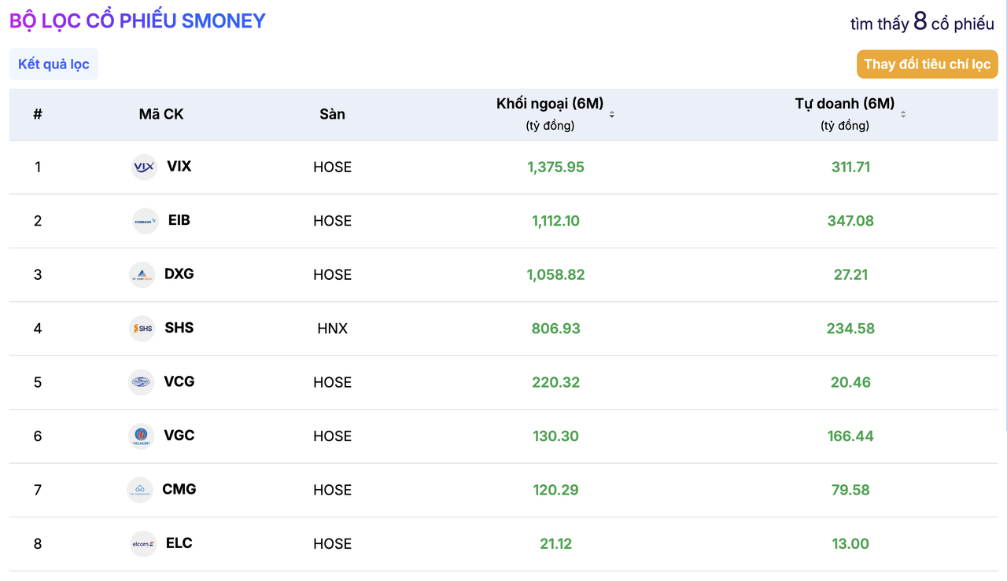Open EIB stock ticker link
Viewport: 1007px width, 581px height.
click(179, 220)
